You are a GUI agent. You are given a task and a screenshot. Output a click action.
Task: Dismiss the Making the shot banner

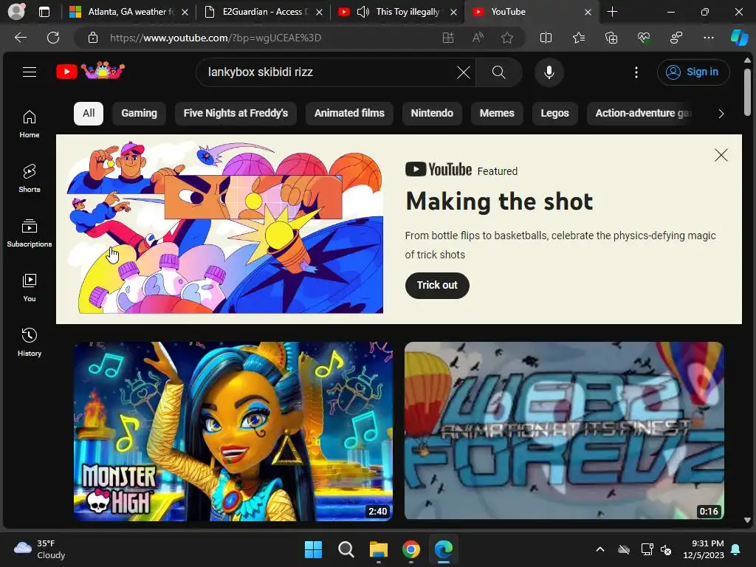click(x=721, y=155)
